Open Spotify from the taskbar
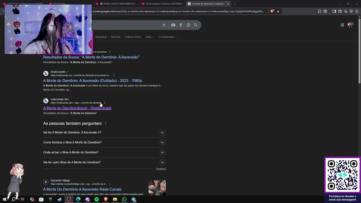This screenshot has width=361, height=203. coord(96,199)
